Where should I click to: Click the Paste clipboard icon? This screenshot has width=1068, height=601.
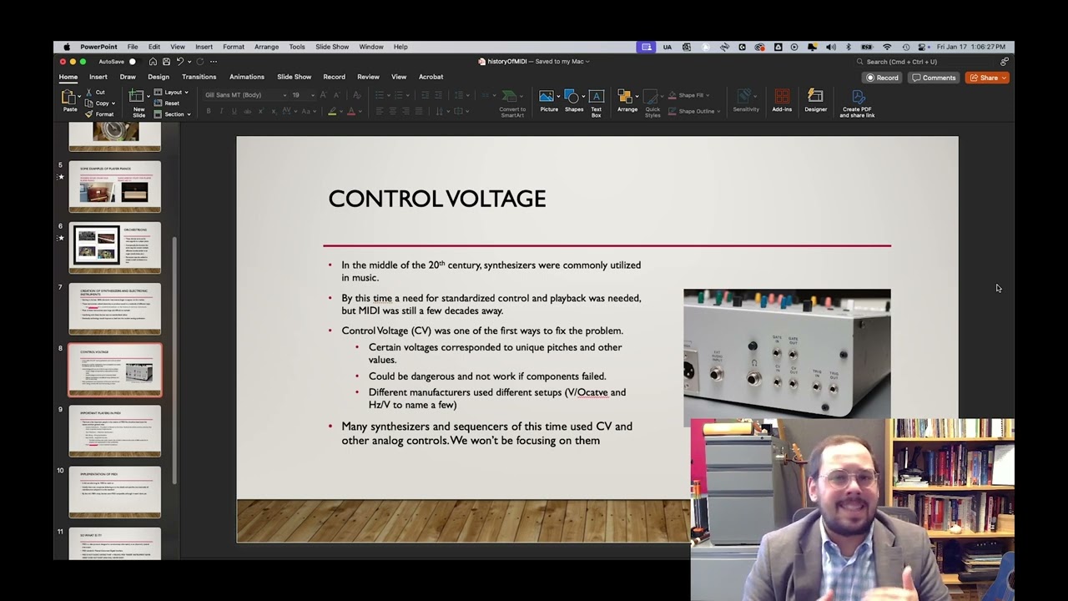point(70,98)
